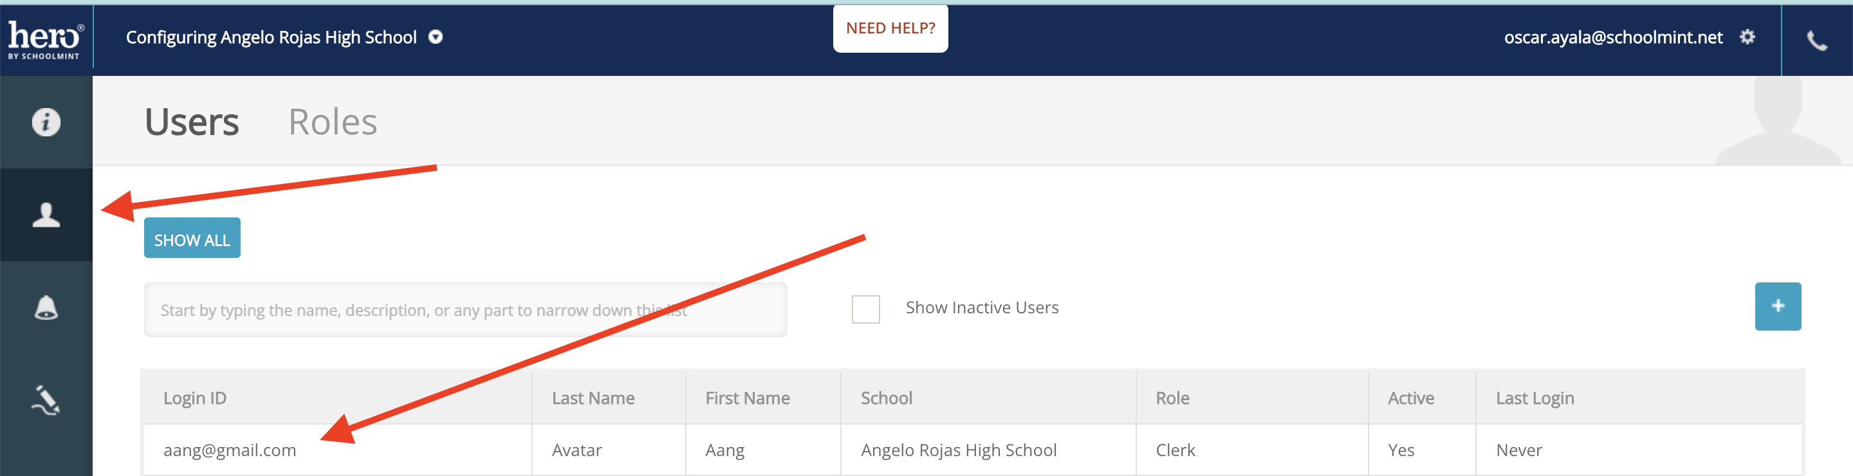The width and height of the screenshot is (1853, 476).
Task: Sort by the Last Login column header
Action: pyautogui.click(x=1535, y=398)
